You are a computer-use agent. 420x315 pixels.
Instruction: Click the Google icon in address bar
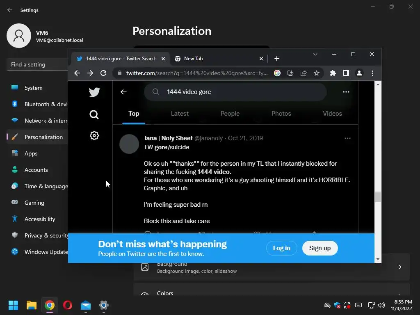click(x=277, y=73)
